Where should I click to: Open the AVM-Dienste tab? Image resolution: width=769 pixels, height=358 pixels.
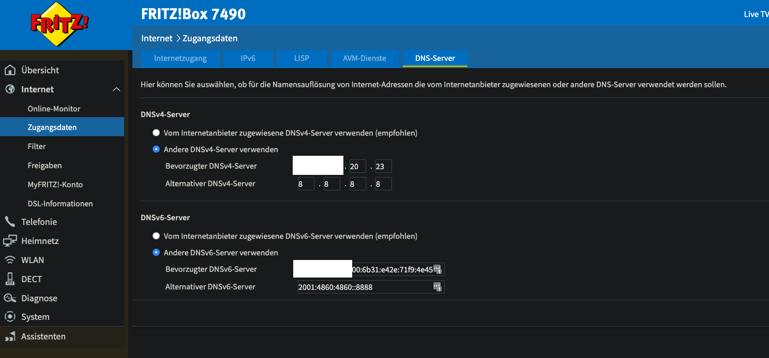pos(365,59)
